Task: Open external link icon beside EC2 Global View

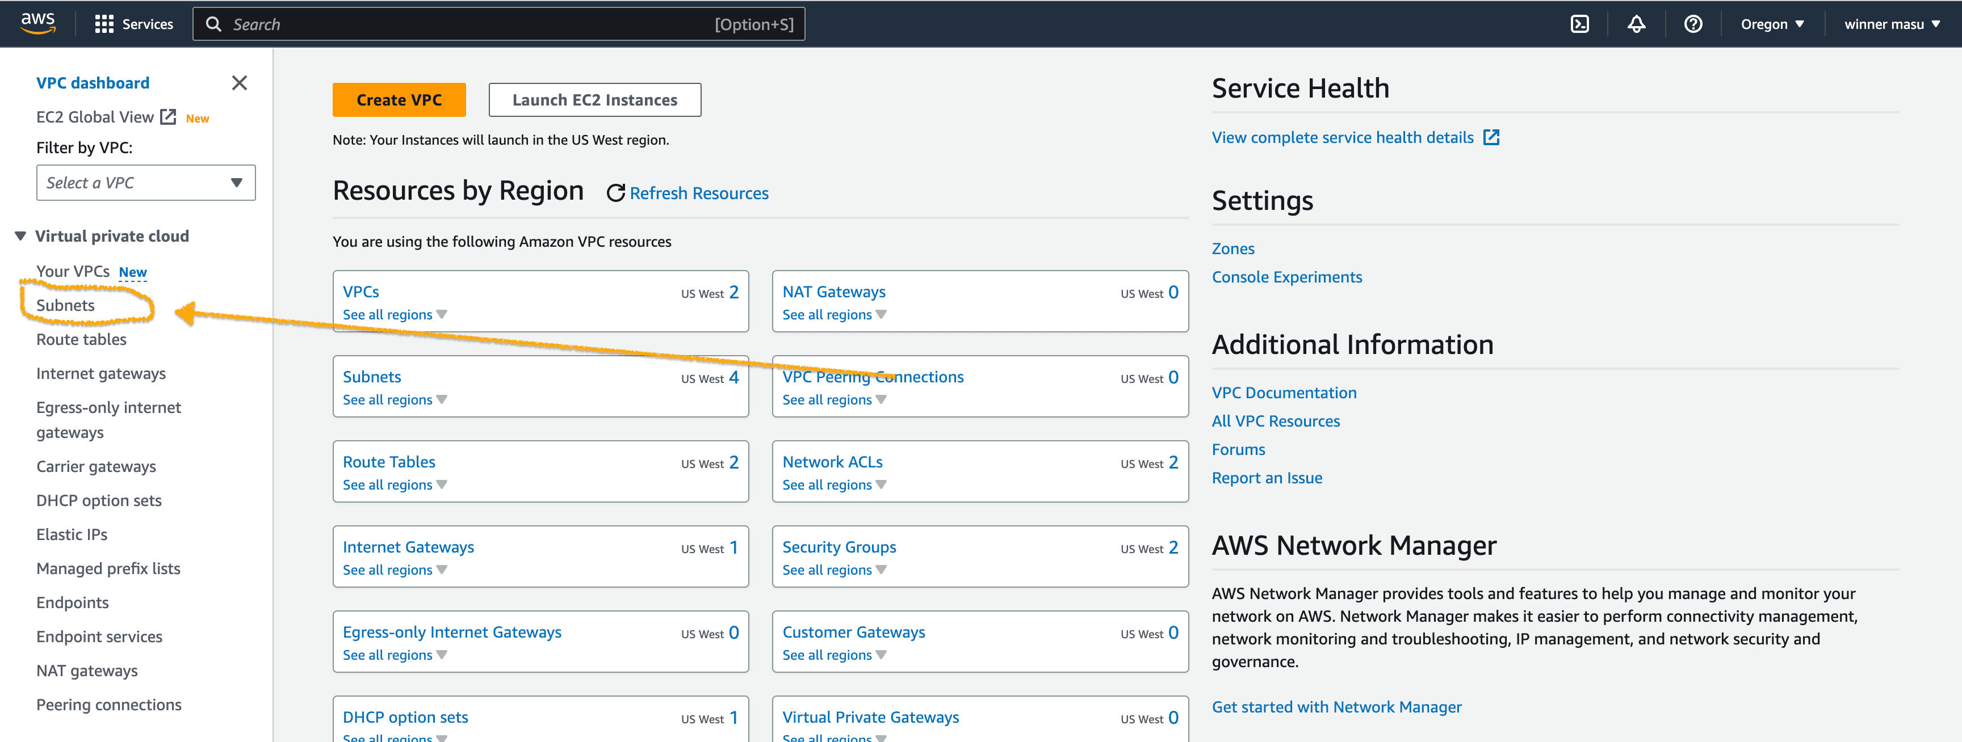Action: pyautogui.click(x=168, y=117)
